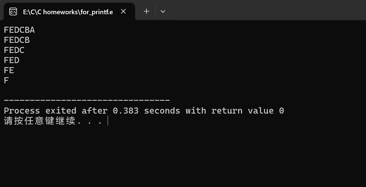Click the FEDC output line

tap(14, 50)
